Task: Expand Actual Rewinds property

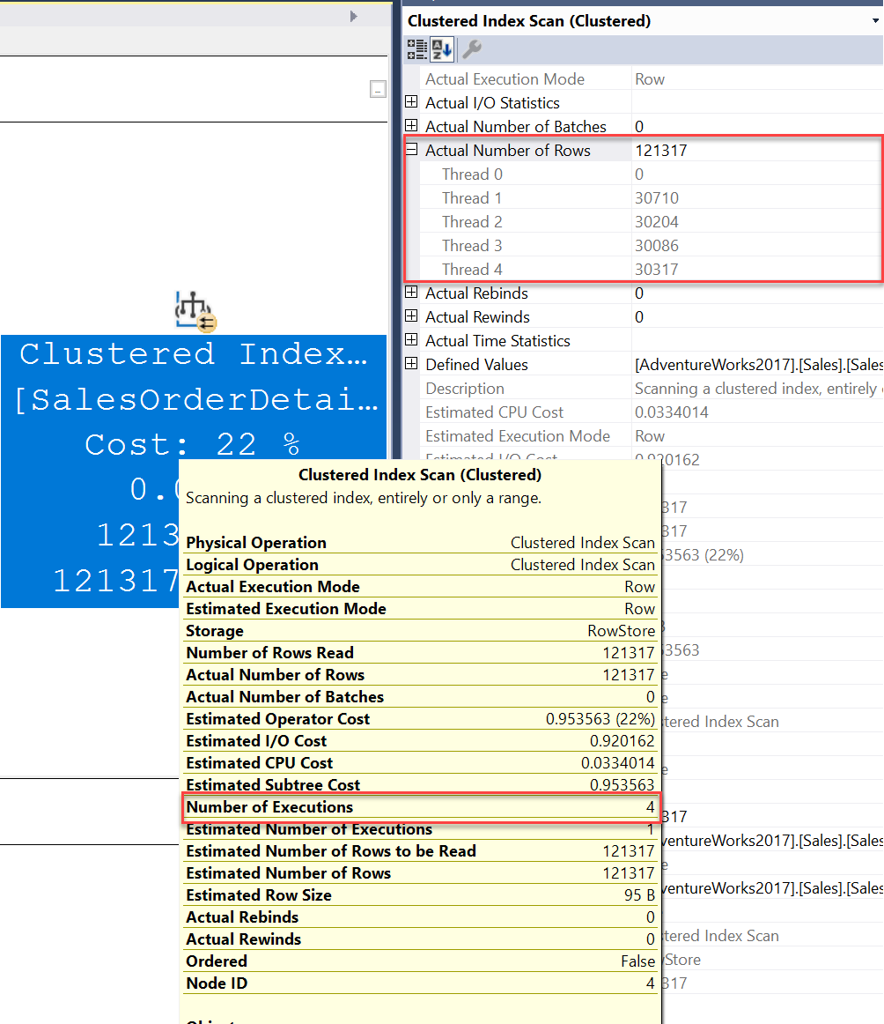Action: (x=411, y=317)
